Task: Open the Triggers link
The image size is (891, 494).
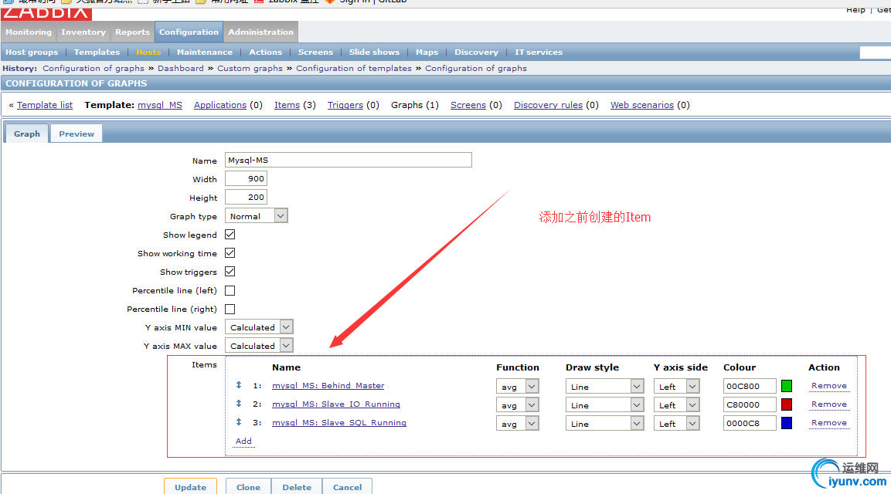Action: [345, 105]
